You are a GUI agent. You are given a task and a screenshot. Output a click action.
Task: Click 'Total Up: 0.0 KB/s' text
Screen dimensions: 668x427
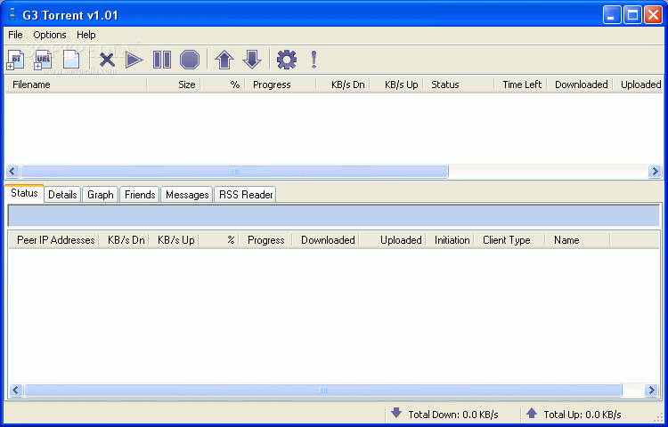click(582, 415)
